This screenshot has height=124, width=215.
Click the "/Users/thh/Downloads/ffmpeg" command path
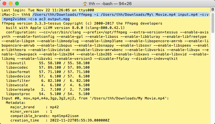point(62,14)
